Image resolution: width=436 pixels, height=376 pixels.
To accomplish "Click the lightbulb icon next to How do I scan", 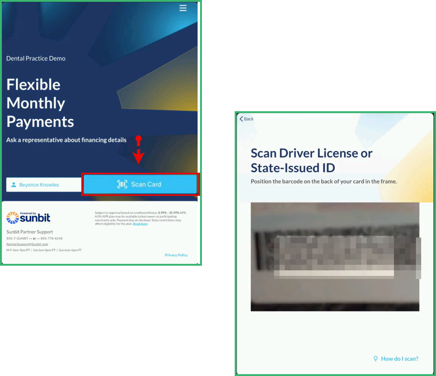I will tap(375, 358).
